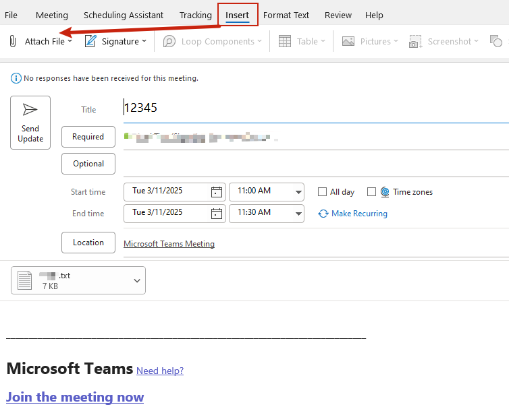This screenshot has width=509, height=409.
Task: Expand the Signature dropdown arrow
Action: 144,41
